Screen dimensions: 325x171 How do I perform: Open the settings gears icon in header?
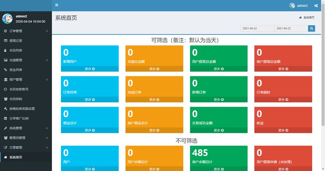316,6
